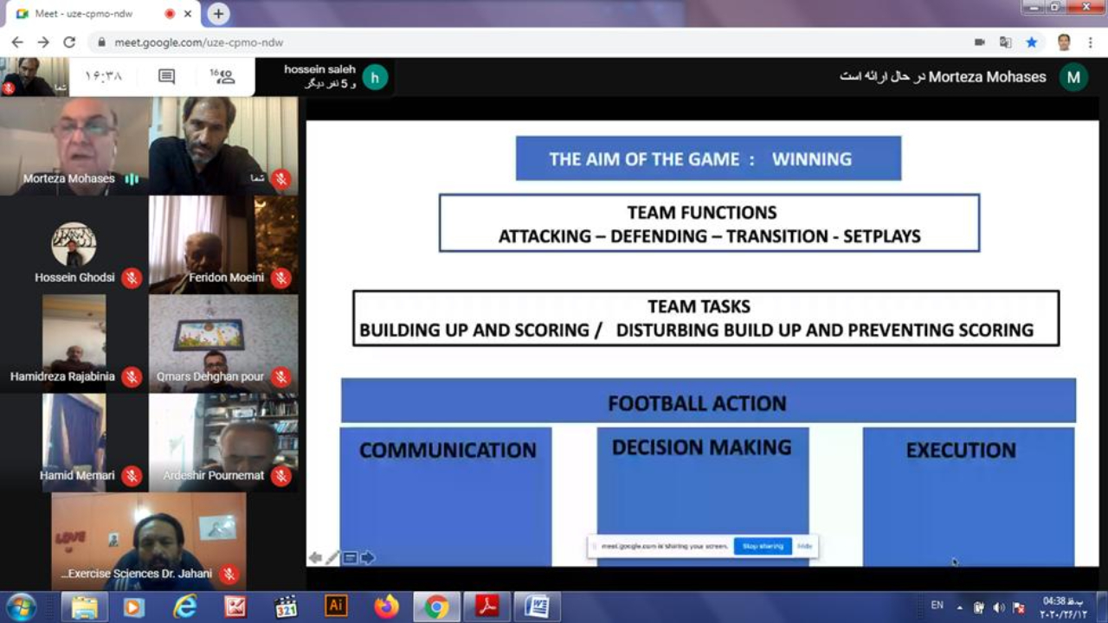Toggle Hossein Ghodsi's muted microphone icon
The height and width of the screenshot is (623, 1108).
132,278
